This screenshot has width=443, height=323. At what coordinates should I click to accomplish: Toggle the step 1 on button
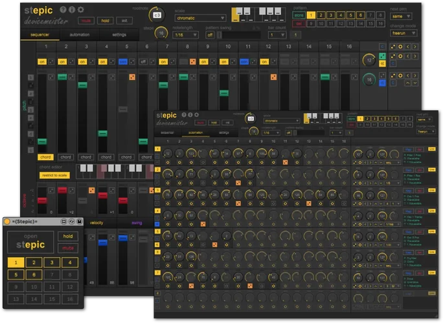[43, 61]
